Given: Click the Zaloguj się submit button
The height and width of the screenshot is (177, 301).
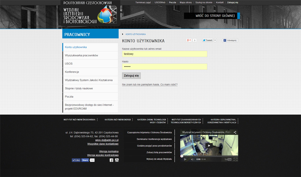Looking at the screenshot, I should click(x=131, y=76).
